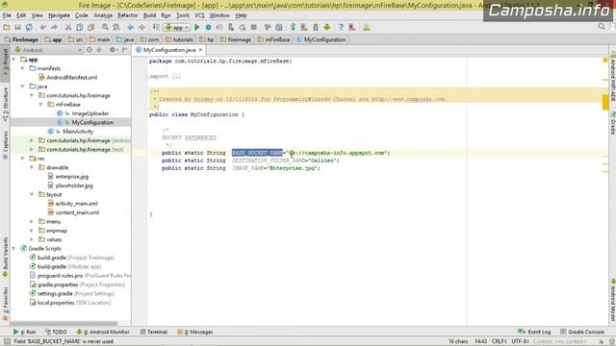Click the Stop square toolbar icon
The width and height of the screenshot is (616, 346).
click(254, 27)
